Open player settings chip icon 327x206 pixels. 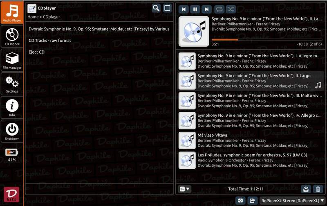pyautogui.click(x=240, y=200)
